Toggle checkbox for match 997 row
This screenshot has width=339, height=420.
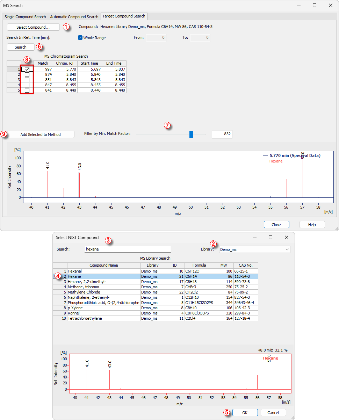(27, 70)
